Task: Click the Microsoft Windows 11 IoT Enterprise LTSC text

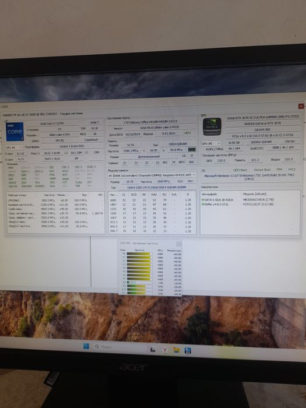Action: click(250, 177)
